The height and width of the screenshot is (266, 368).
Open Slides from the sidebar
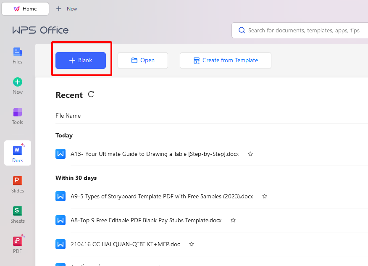pos(17,184)
